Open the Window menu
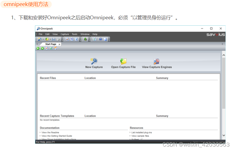Image resolution: width=234 pixels, height=150 pixels. (85, 34)
